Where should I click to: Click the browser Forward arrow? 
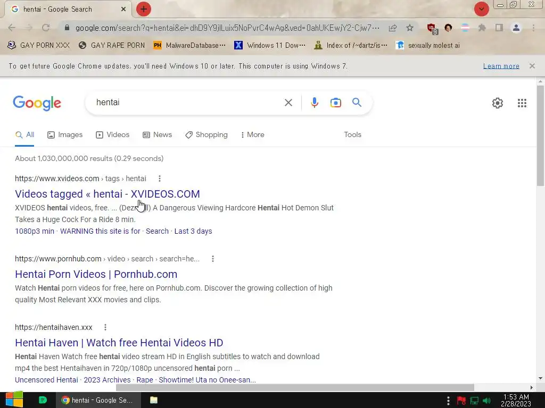click(x=29, y=28)
